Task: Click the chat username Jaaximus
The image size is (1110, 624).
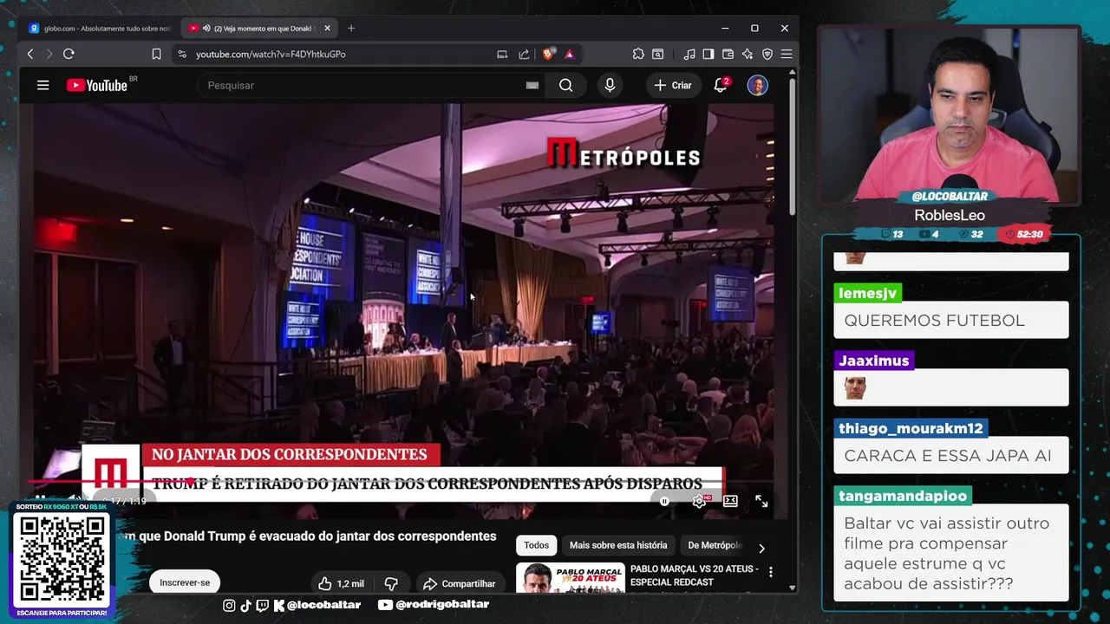Action: (873, 361)
